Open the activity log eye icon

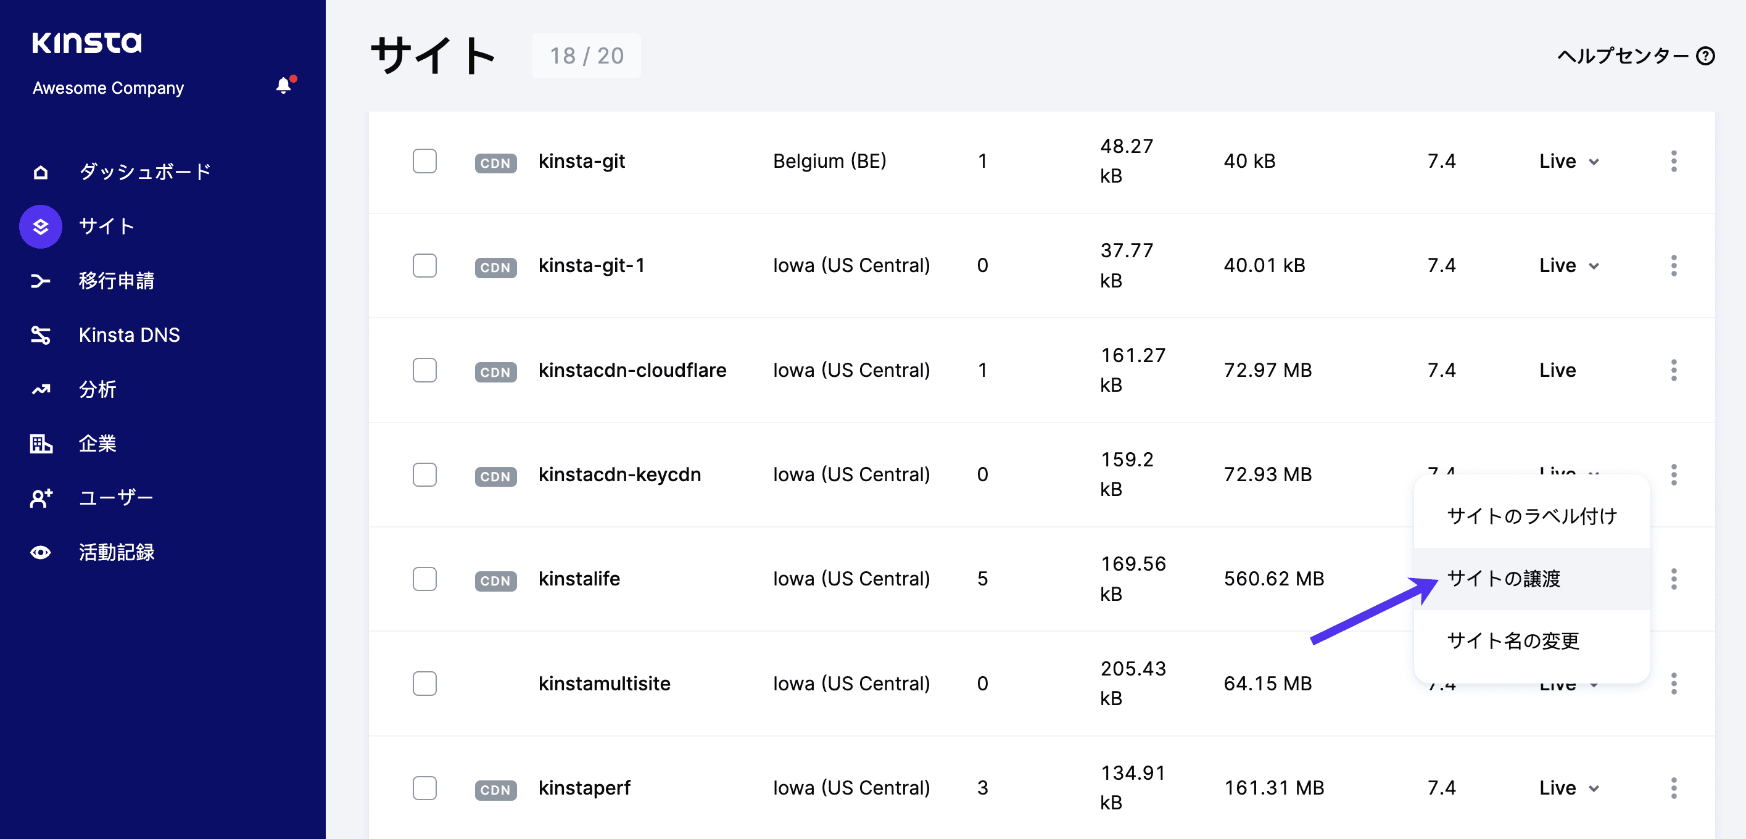[41, 552]
